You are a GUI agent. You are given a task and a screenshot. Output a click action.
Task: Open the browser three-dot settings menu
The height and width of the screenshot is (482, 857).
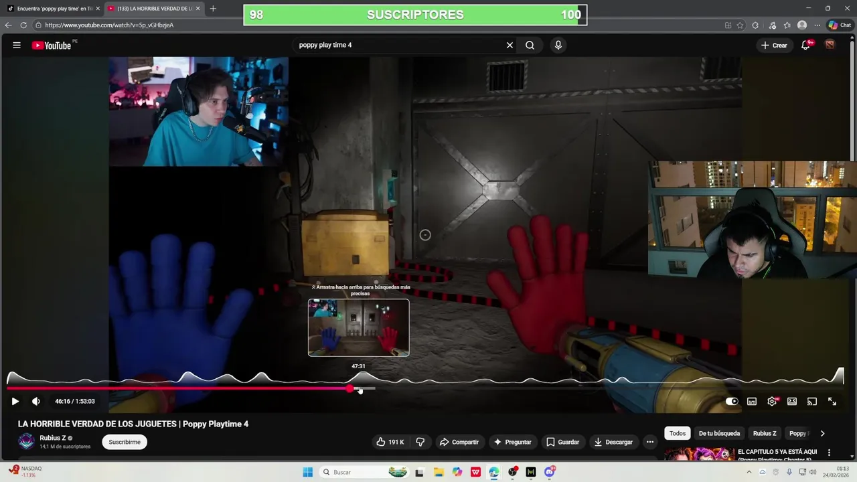point(817,25)
